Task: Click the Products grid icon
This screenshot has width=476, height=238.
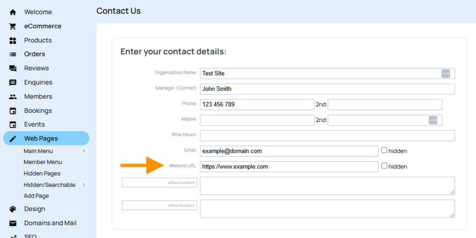Action: pos(13,40)
